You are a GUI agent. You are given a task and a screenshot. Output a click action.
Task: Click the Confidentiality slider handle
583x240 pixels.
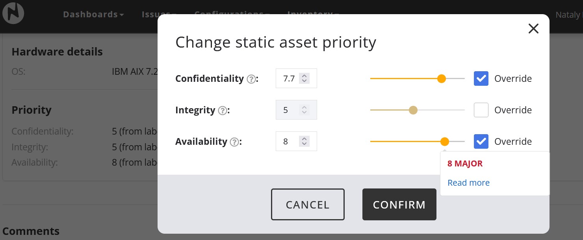442,79
